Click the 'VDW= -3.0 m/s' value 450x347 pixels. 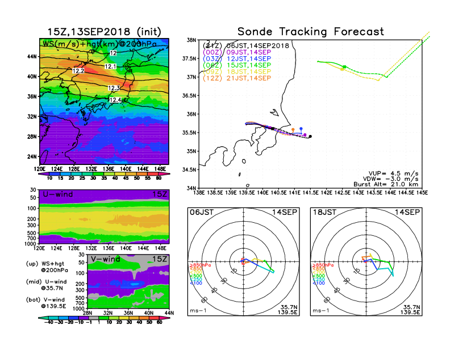click(x=390, y=179)
